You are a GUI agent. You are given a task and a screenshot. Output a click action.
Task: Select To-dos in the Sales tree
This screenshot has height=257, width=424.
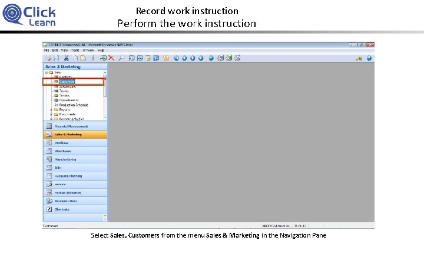tap(64, 95)
